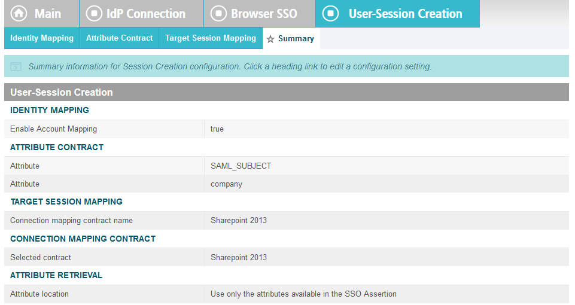This screenshot has height=305, width=575.
Task: Click the CONNECTION MAPPING CONTRACT heading link
Action: point(83,239)
